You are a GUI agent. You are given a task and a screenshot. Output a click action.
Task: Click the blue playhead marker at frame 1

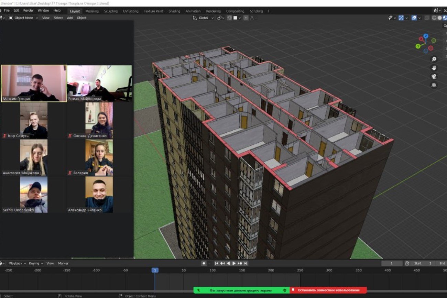(155, 270)
